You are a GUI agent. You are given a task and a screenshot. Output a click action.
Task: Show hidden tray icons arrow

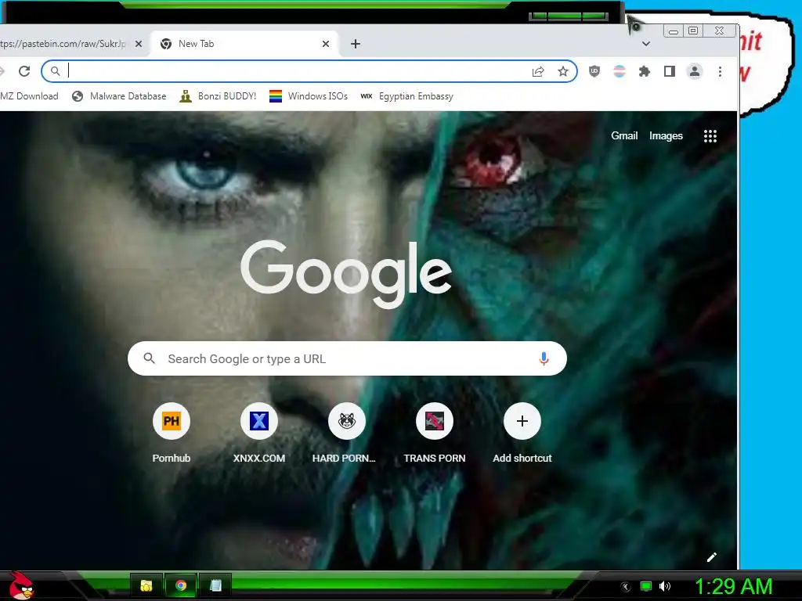(x=626, y=587)
